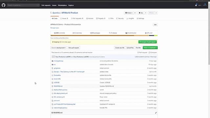View 1 release
This screenshot has width=210, height=118.
tap(113, 33)
